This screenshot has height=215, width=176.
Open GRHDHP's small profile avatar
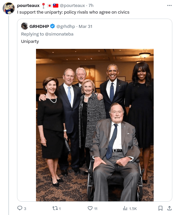(25, 26)
